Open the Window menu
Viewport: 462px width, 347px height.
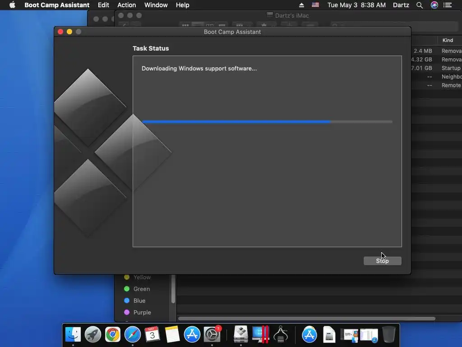156,5
